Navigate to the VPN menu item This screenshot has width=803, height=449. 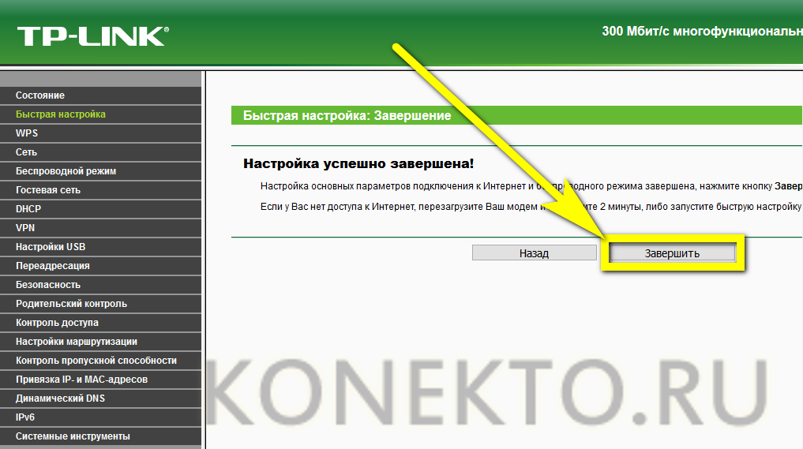(25, 228)
